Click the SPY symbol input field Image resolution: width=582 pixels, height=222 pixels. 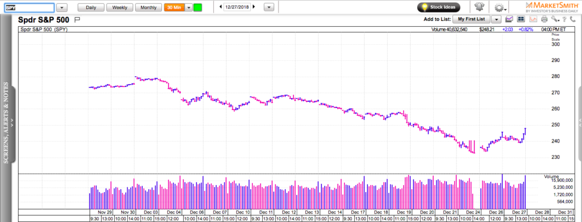click(x=30, y=7)
